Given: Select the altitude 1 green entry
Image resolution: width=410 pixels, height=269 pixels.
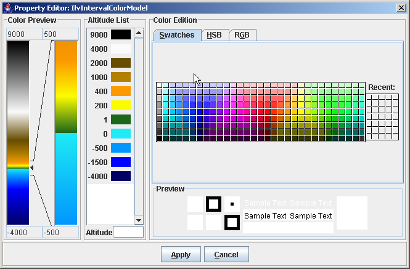Looking at the screenshot, I should [120, 120].
